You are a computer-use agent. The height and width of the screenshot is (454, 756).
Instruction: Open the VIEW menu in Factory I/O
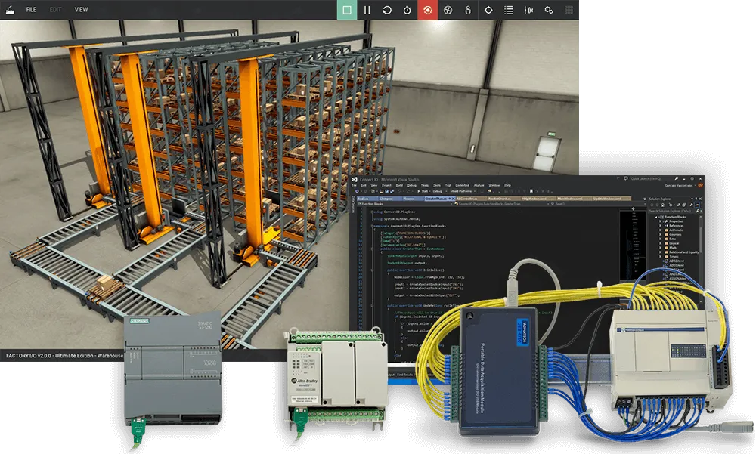(81, 10)
